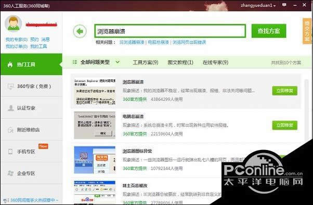Click the person icon beside 认证专家
Screen dimensions: 313x205
[10, 108]
